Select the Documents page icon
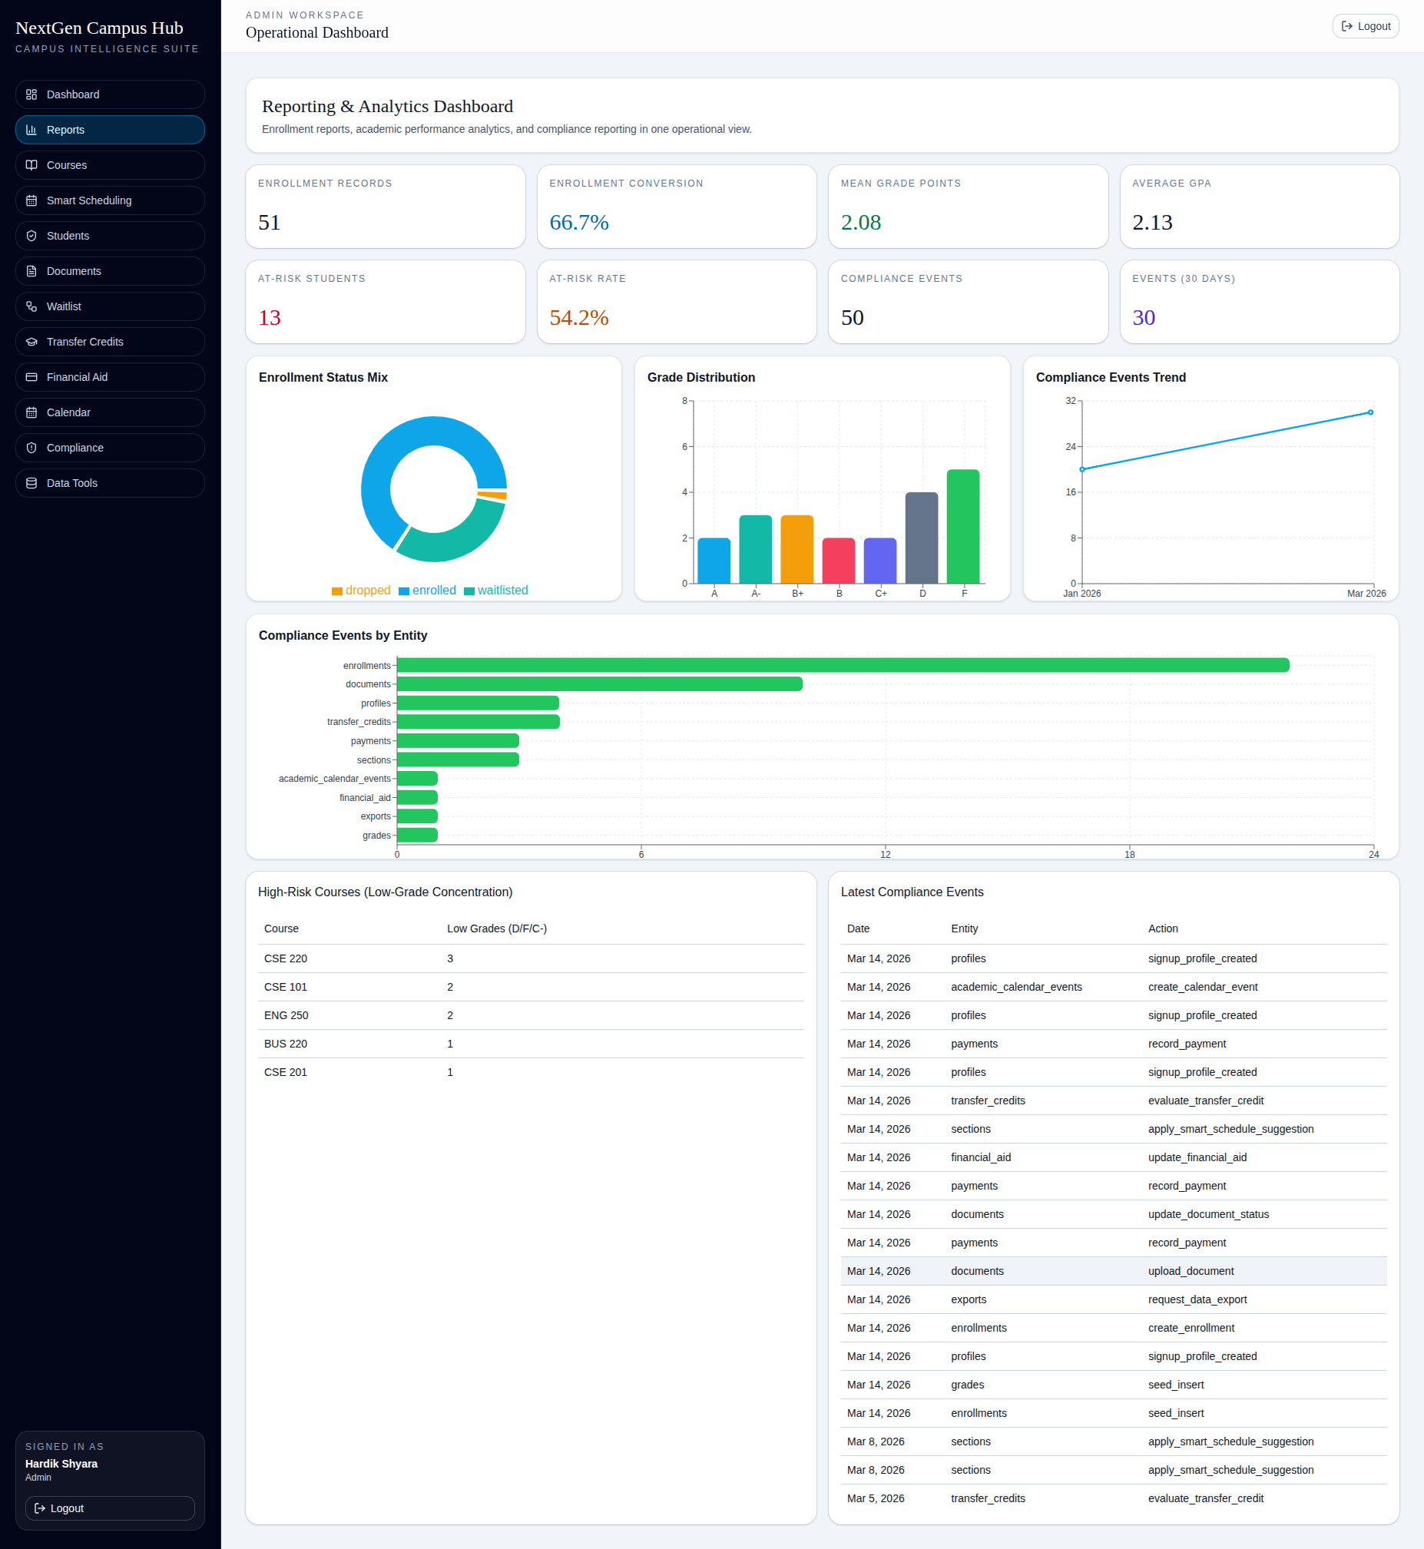This screenshot has width=1424, height=1549. click(x=31, y=271)
